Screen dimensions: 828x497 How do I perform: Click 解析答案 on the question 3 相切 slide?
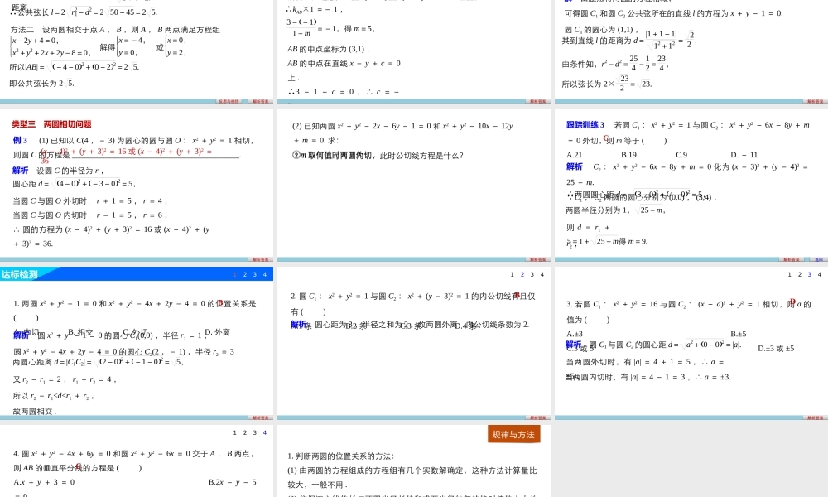(815, 417)
